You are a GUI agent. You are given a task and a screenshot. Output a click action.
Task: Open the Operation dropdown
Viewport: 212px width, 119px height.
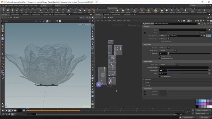(x=164, y=48)
